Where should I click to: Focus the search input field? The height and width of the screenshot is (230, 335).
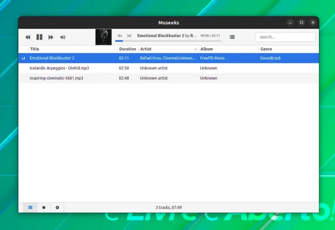pyautogui.click(x=285, y=37)
